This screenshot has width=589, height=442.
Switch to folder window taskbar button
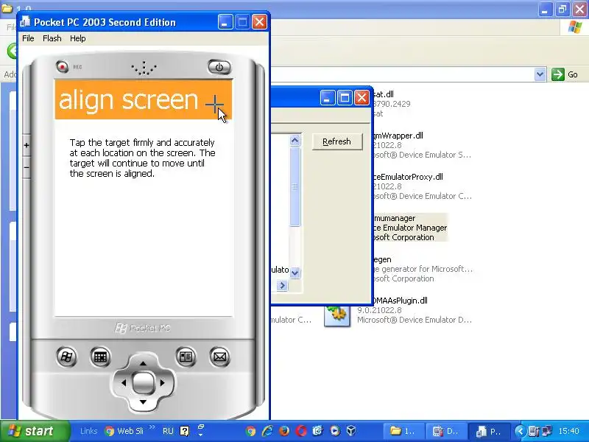point(403,431)
